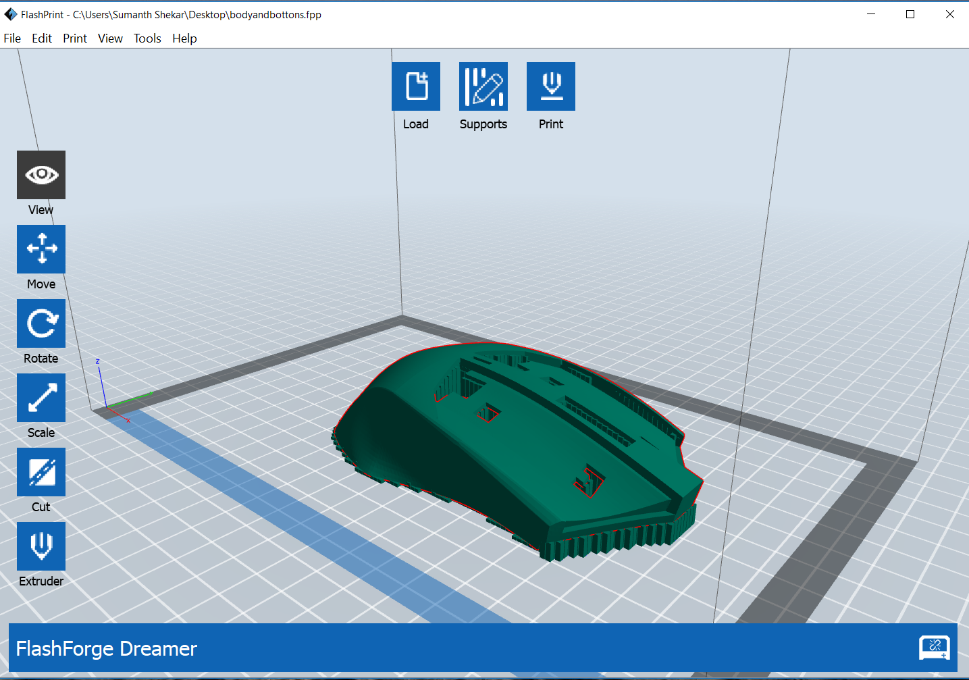Viewport: 969px width, 680px height.
Task: Open the File menu
Action: pos(12,38)
